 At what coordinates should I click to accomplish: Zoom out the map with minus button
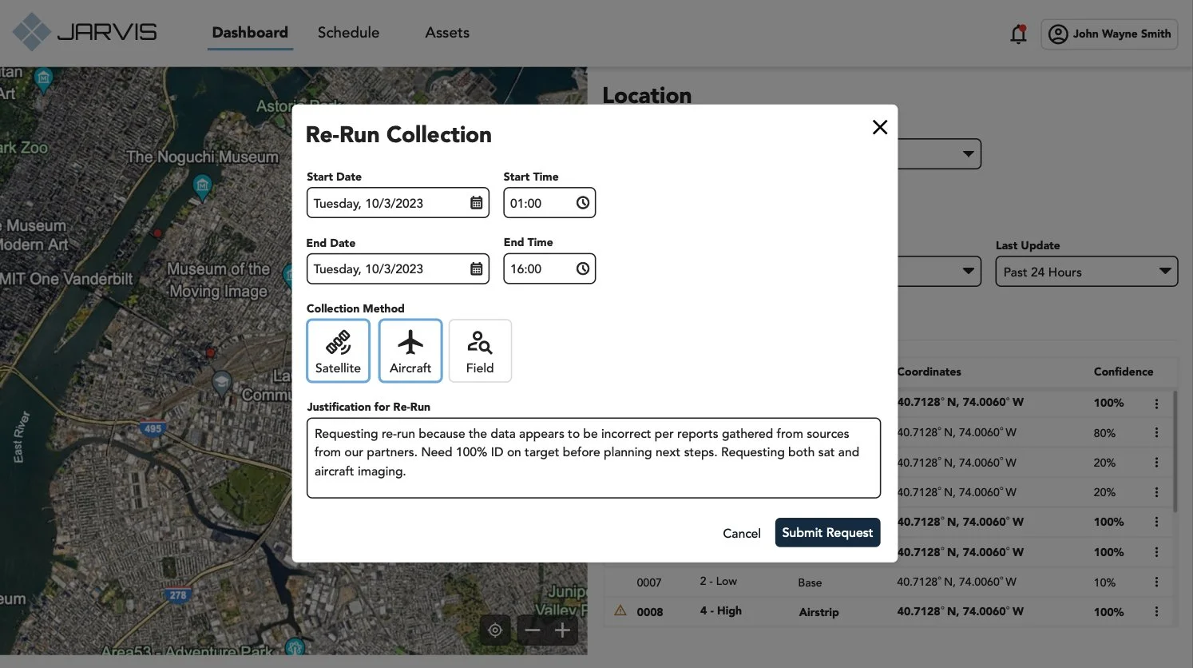coord(533,630)
